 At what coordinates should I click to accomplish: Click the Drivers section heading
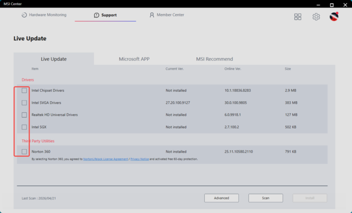[28, 80]
